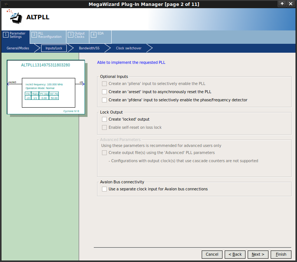Screen dimensions: 297x262
Task: Click the roll-up arrow button in title bar
Action: coord(283,4)
